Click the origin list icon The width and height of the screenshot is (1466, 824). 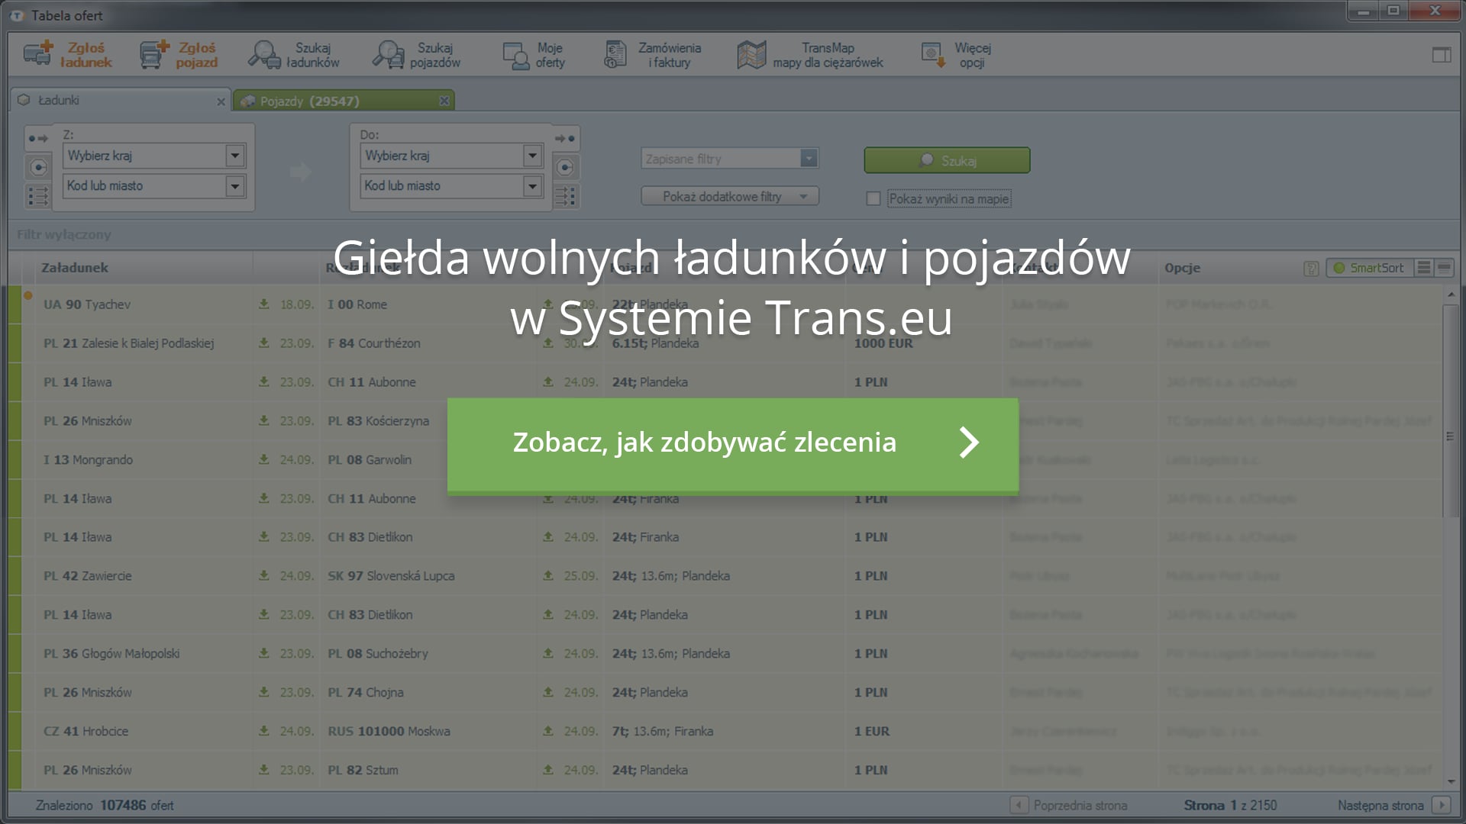tap(38, 196)
